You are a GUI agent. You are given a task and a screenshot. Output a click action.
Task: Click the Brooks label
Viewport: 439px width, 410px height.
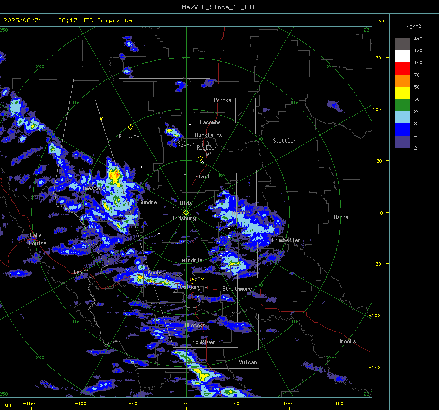pos(347,341)
